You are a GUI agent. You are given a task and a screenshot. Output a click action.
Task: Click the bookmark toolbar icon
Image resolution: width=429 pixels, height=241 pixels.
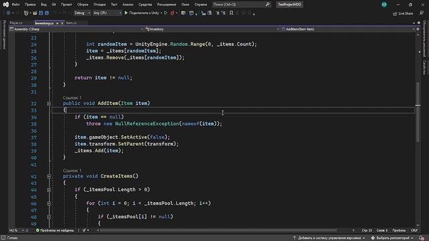[x=231, y=13]
